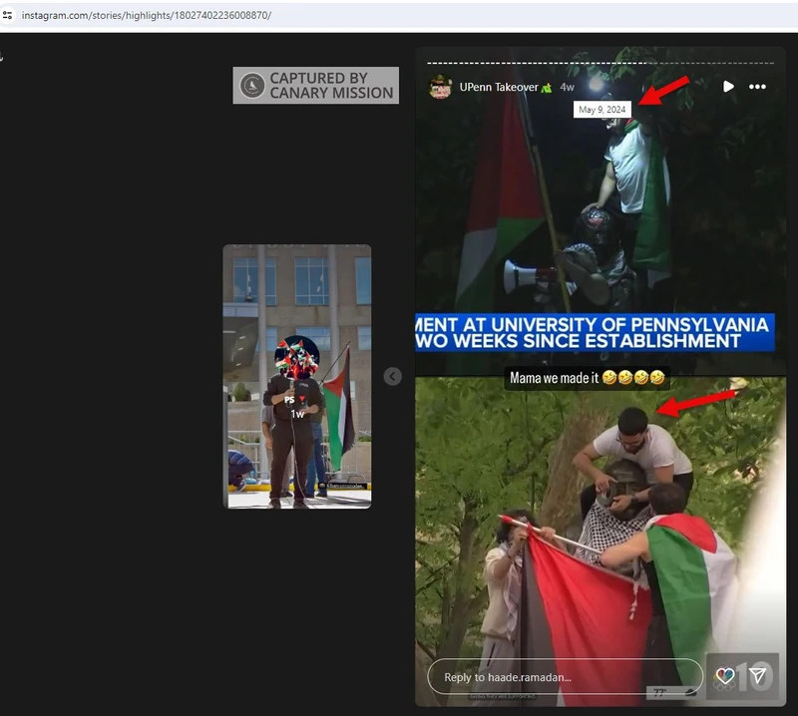Open the story more options menu
Viewport: 798px width, 716px height.
point(758,87)
